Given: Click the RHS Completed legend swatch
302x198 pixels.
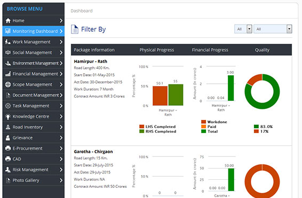Looking at the screenshot, I should 142,131.
